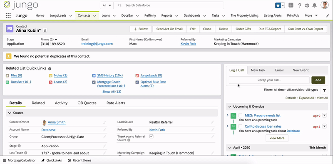Switch to the Related tab
The width and height of the screenshot is (333, 164).
coord(38,103)
